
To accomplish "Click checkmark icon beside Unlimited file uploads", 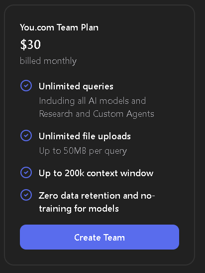I will point(26,135).
